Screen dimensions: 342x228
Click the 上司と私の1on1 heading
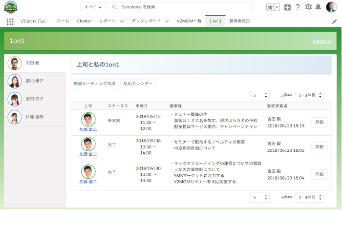(x=98, y=65)
